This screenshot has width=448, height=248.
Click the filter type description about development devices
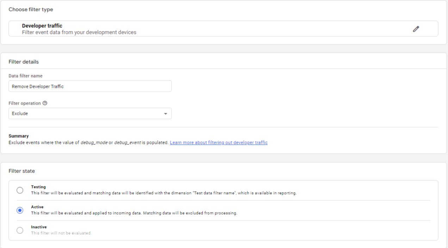pos(79,32)
